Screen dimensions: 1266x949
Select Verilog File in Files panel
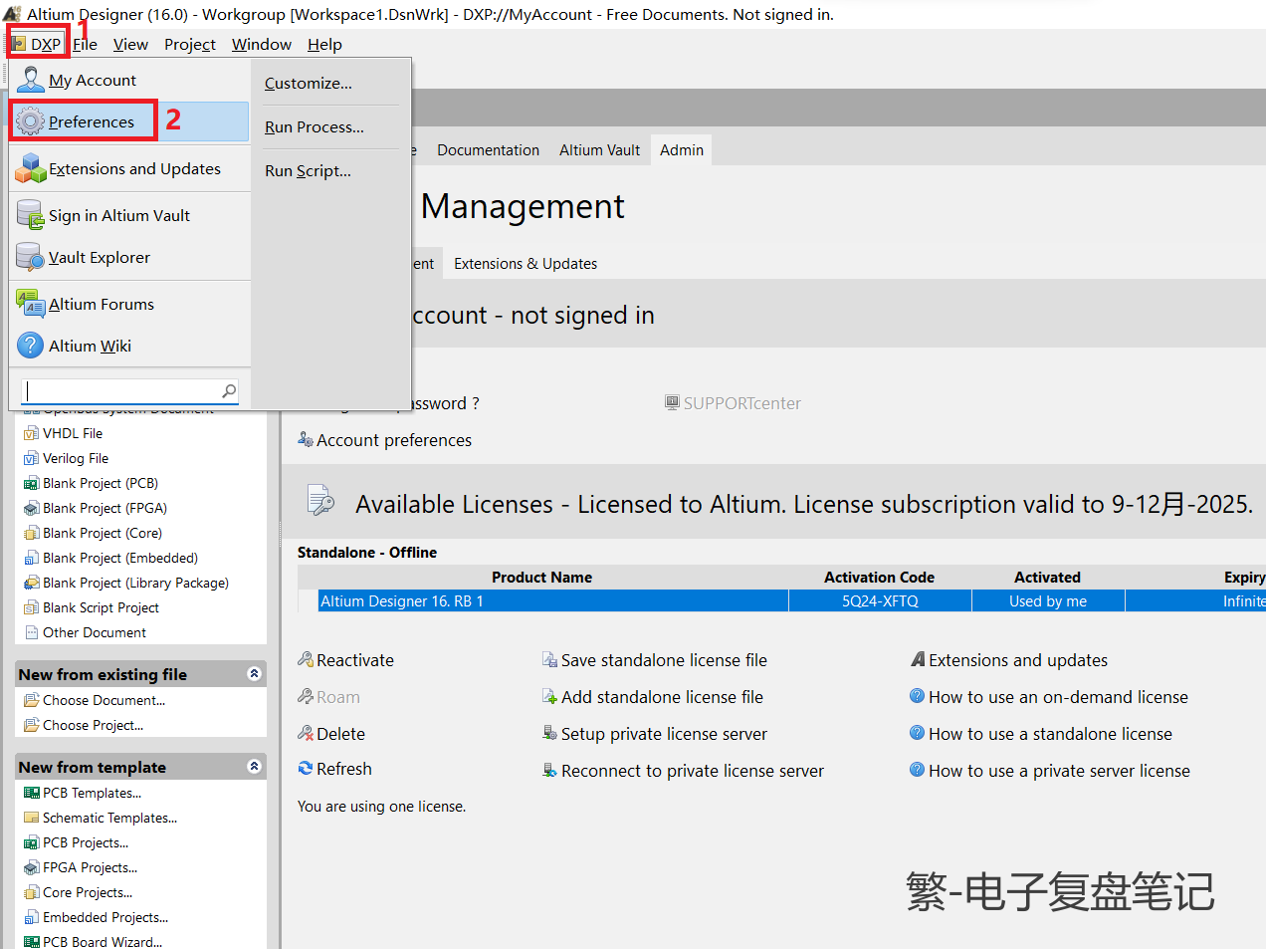(x=66, y=458)
